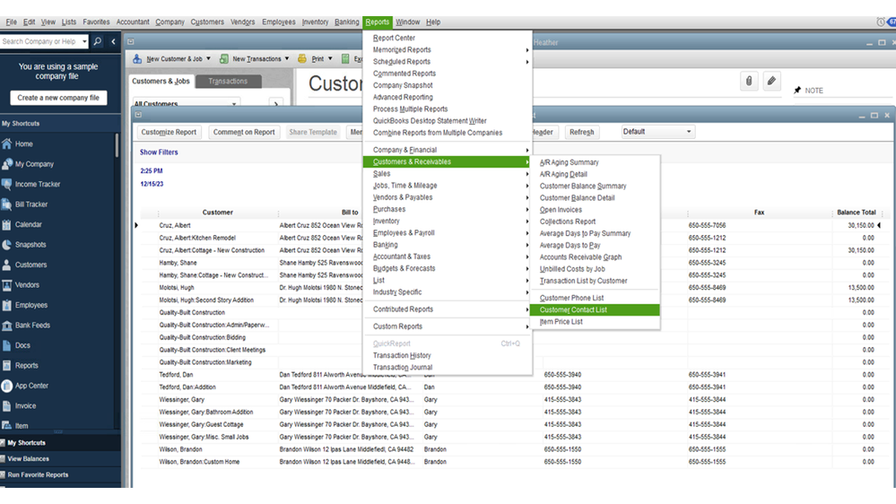The width and height of the screenshot is (896, 504).
Task: Click Create a new company file
Action: tap(58, 98)
